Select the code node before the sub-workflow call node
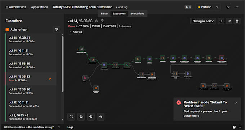Viewport: 245px width, 130px height. [141, 75]
